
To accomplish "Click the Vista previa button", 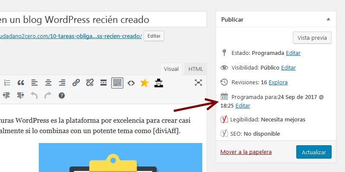I will click(312, 38).
